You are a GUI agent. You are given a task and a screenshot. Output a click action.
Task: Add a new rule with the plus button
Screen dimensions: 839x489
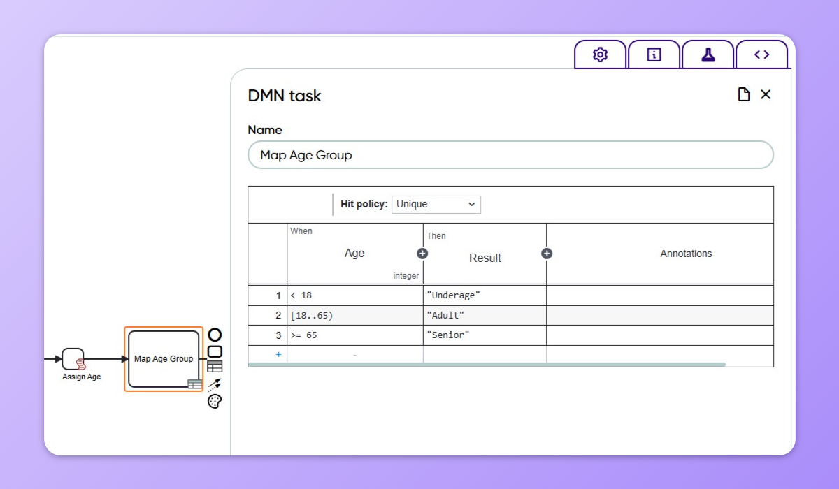tap(279, 355)
